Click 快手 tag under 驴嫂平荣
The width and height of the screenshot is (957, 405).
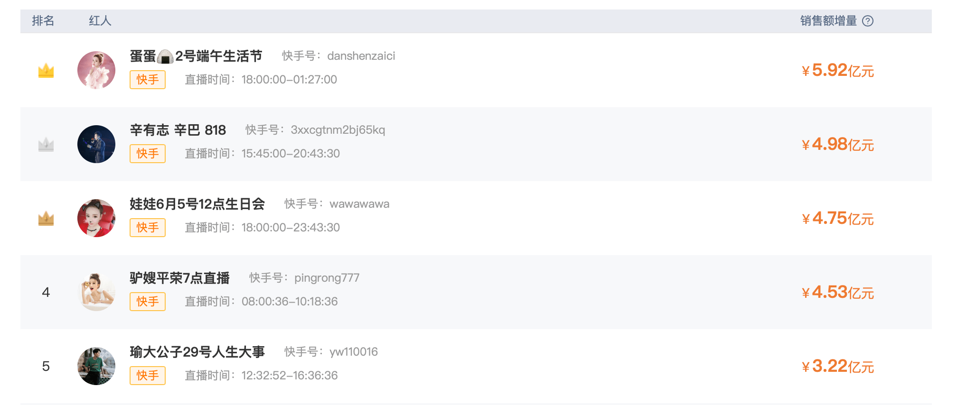148,302
